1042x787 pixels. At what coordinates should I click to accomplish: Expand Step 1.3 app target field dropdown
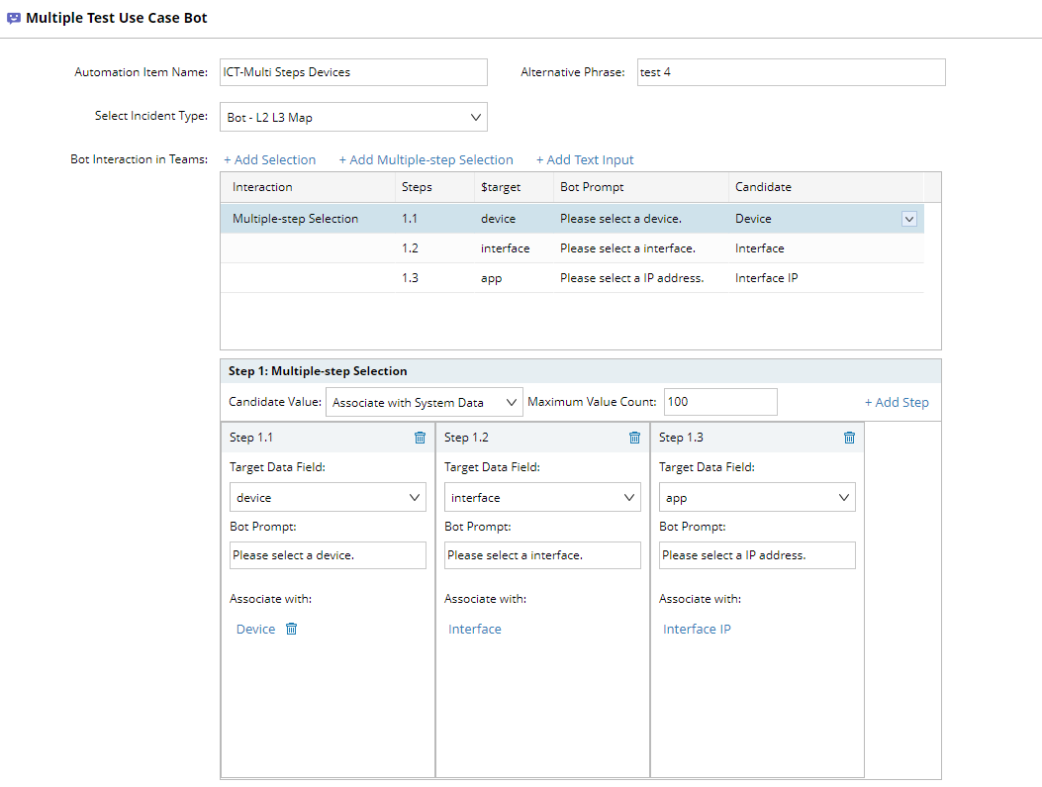[757, 498]
